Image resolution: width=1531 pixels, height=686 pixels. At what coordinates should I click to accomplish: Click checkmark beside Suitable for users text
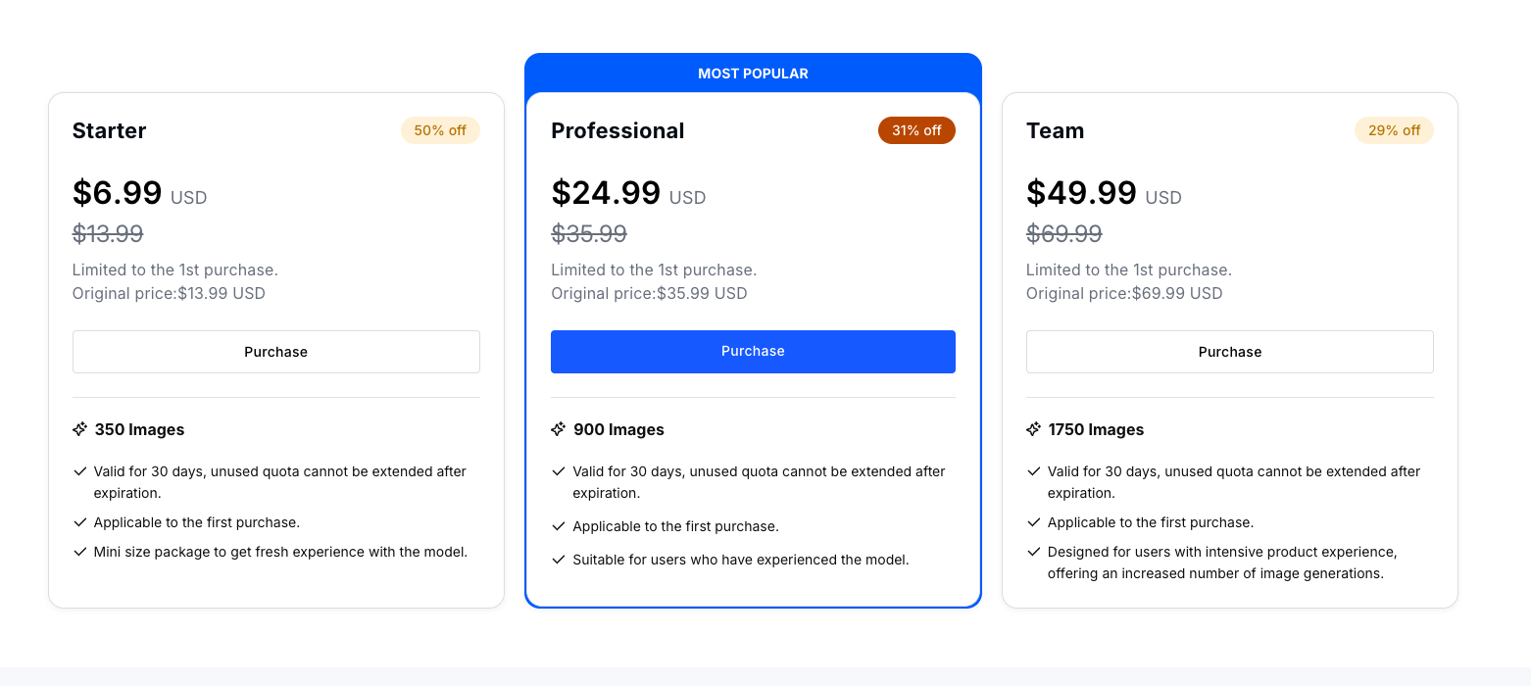[559, 560]
